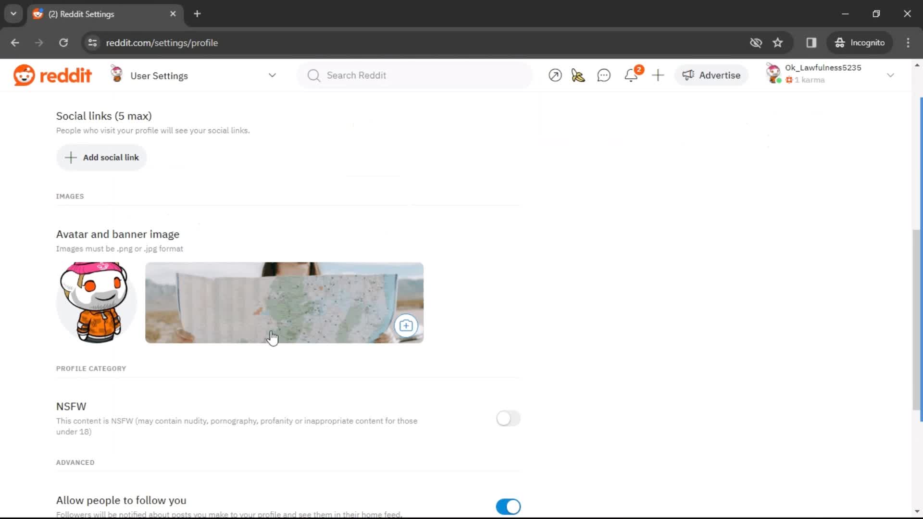Expand the browser tab list dropdown
Image resolution: width=923 pixels, height=519 pixels.
pos(13,14)
